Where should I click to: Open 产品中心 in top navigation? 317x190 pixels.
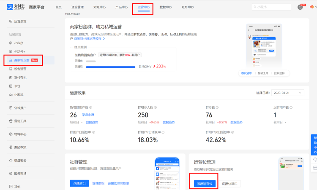121,7
